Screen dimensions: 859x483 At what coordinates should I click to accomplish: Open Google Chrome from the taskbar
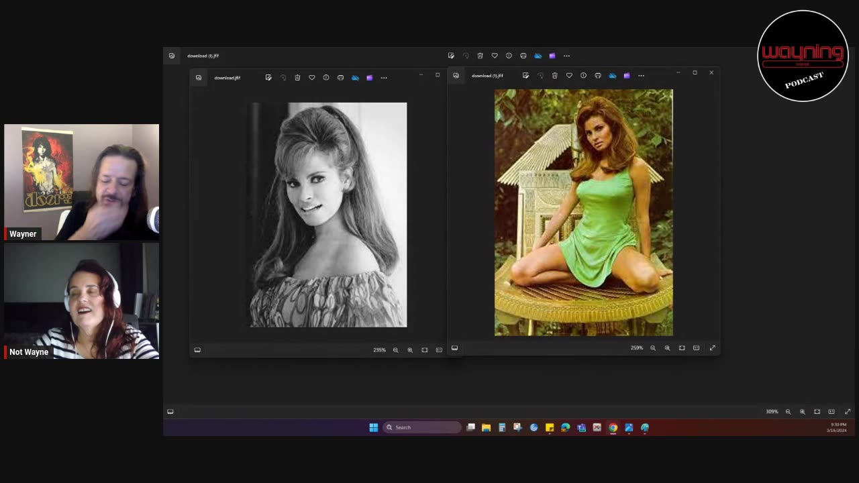tap(613, 427)
